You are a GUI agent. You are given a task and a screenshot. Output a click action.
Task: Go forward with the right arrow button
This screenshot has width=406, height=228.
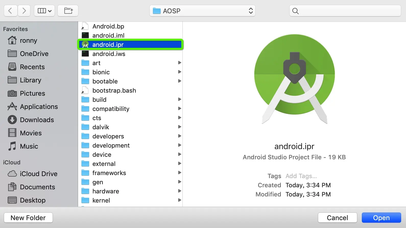pos(24,11)
